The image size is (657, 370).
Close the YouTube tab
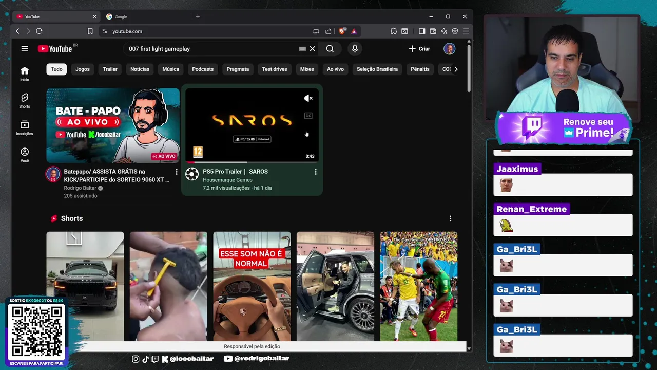(x=94, y=16)
